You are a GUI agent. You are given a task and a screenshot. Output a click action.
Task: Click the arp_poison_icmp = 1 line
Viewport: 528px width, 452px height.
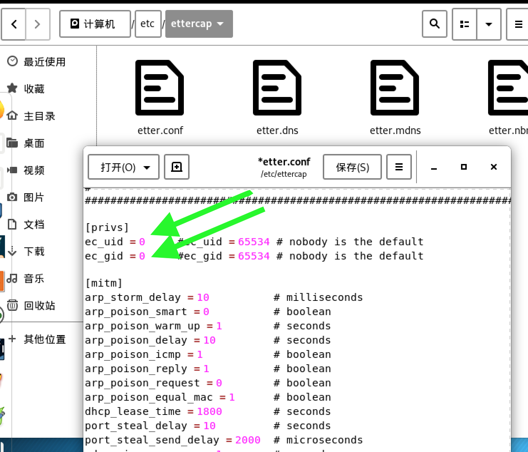[144, 354]
